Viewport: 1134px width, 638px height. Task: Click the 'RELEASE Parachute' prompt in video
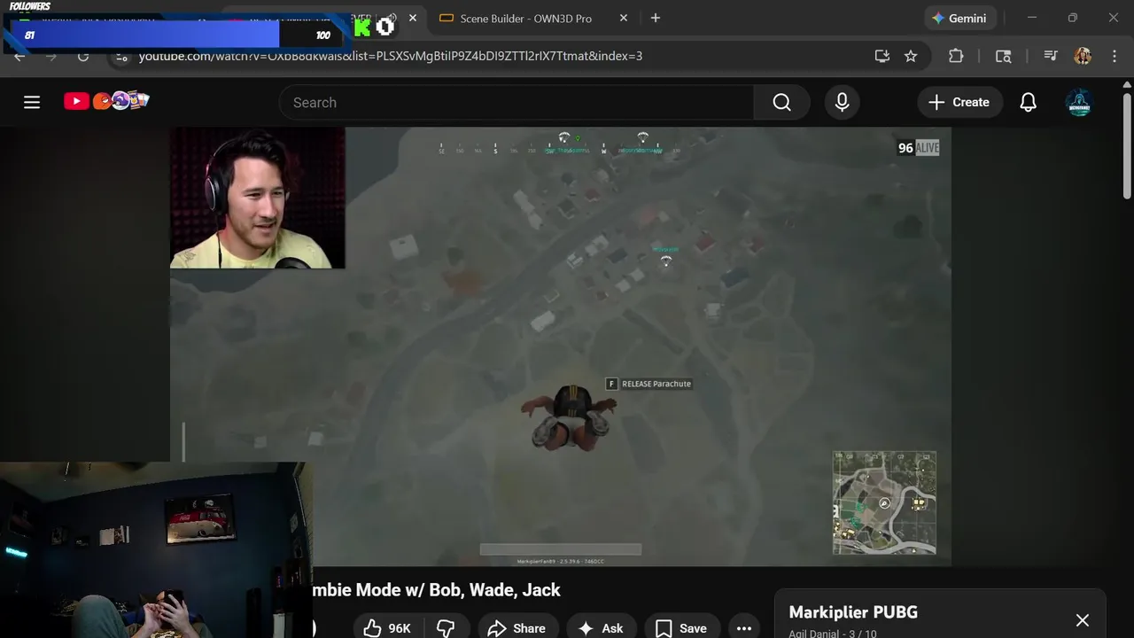coord(649,384)
